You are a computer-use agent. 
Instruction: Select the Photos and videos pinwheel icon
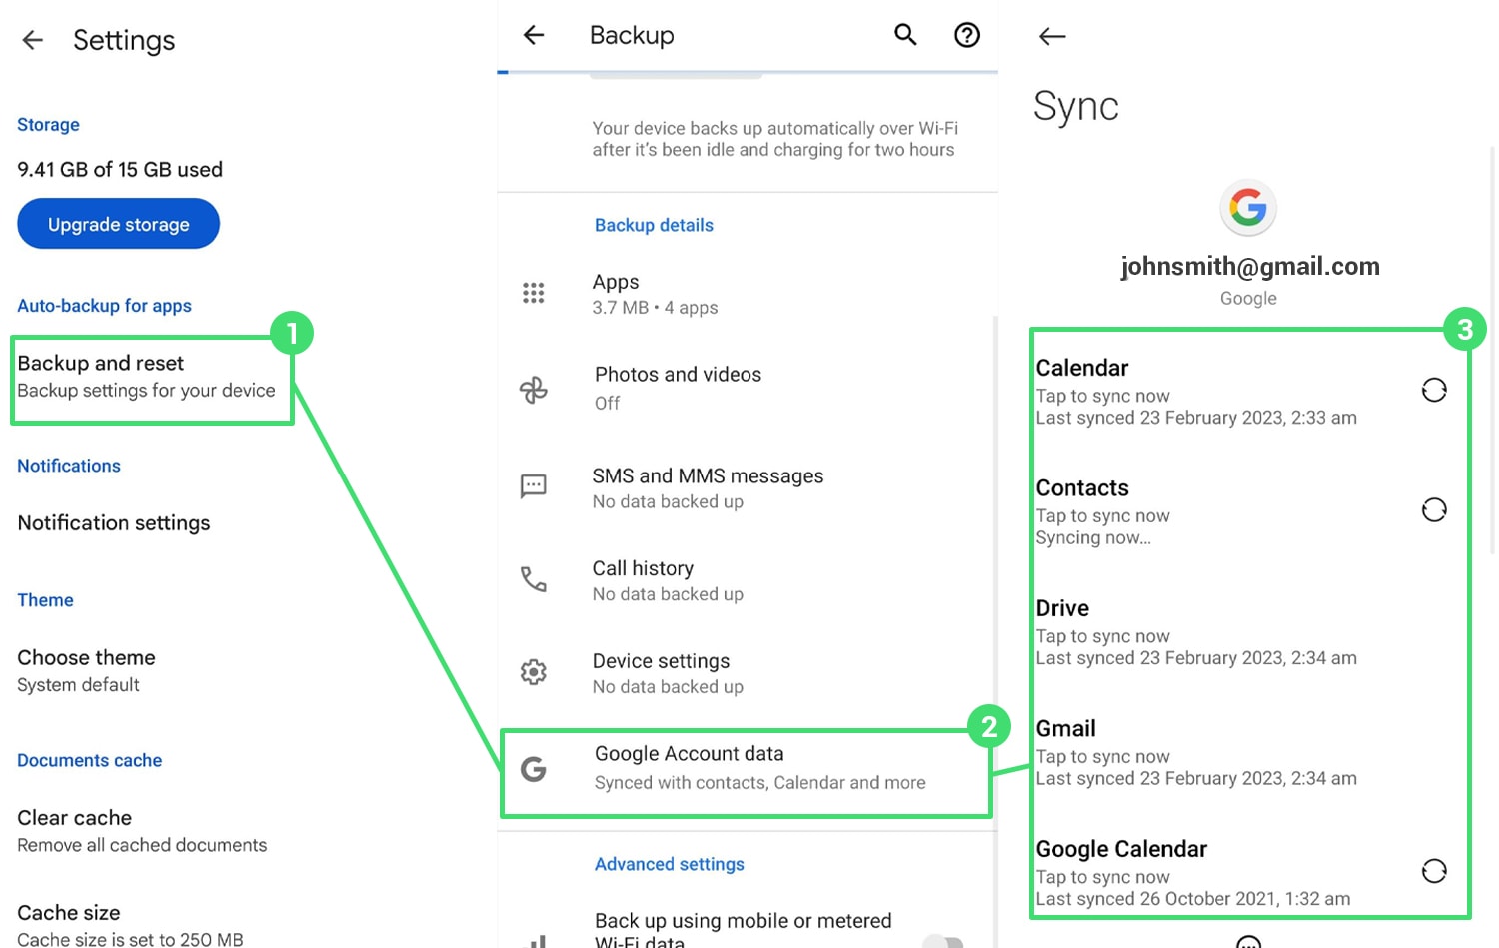click(534, 389)
